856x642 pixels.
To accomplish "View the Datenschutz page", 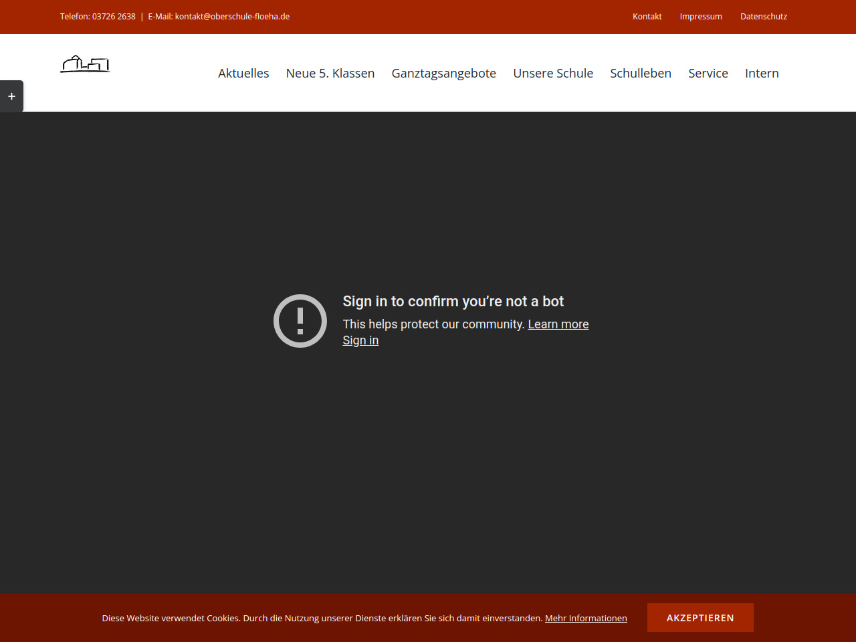I will pyautogui.click(x=763, y=17).
